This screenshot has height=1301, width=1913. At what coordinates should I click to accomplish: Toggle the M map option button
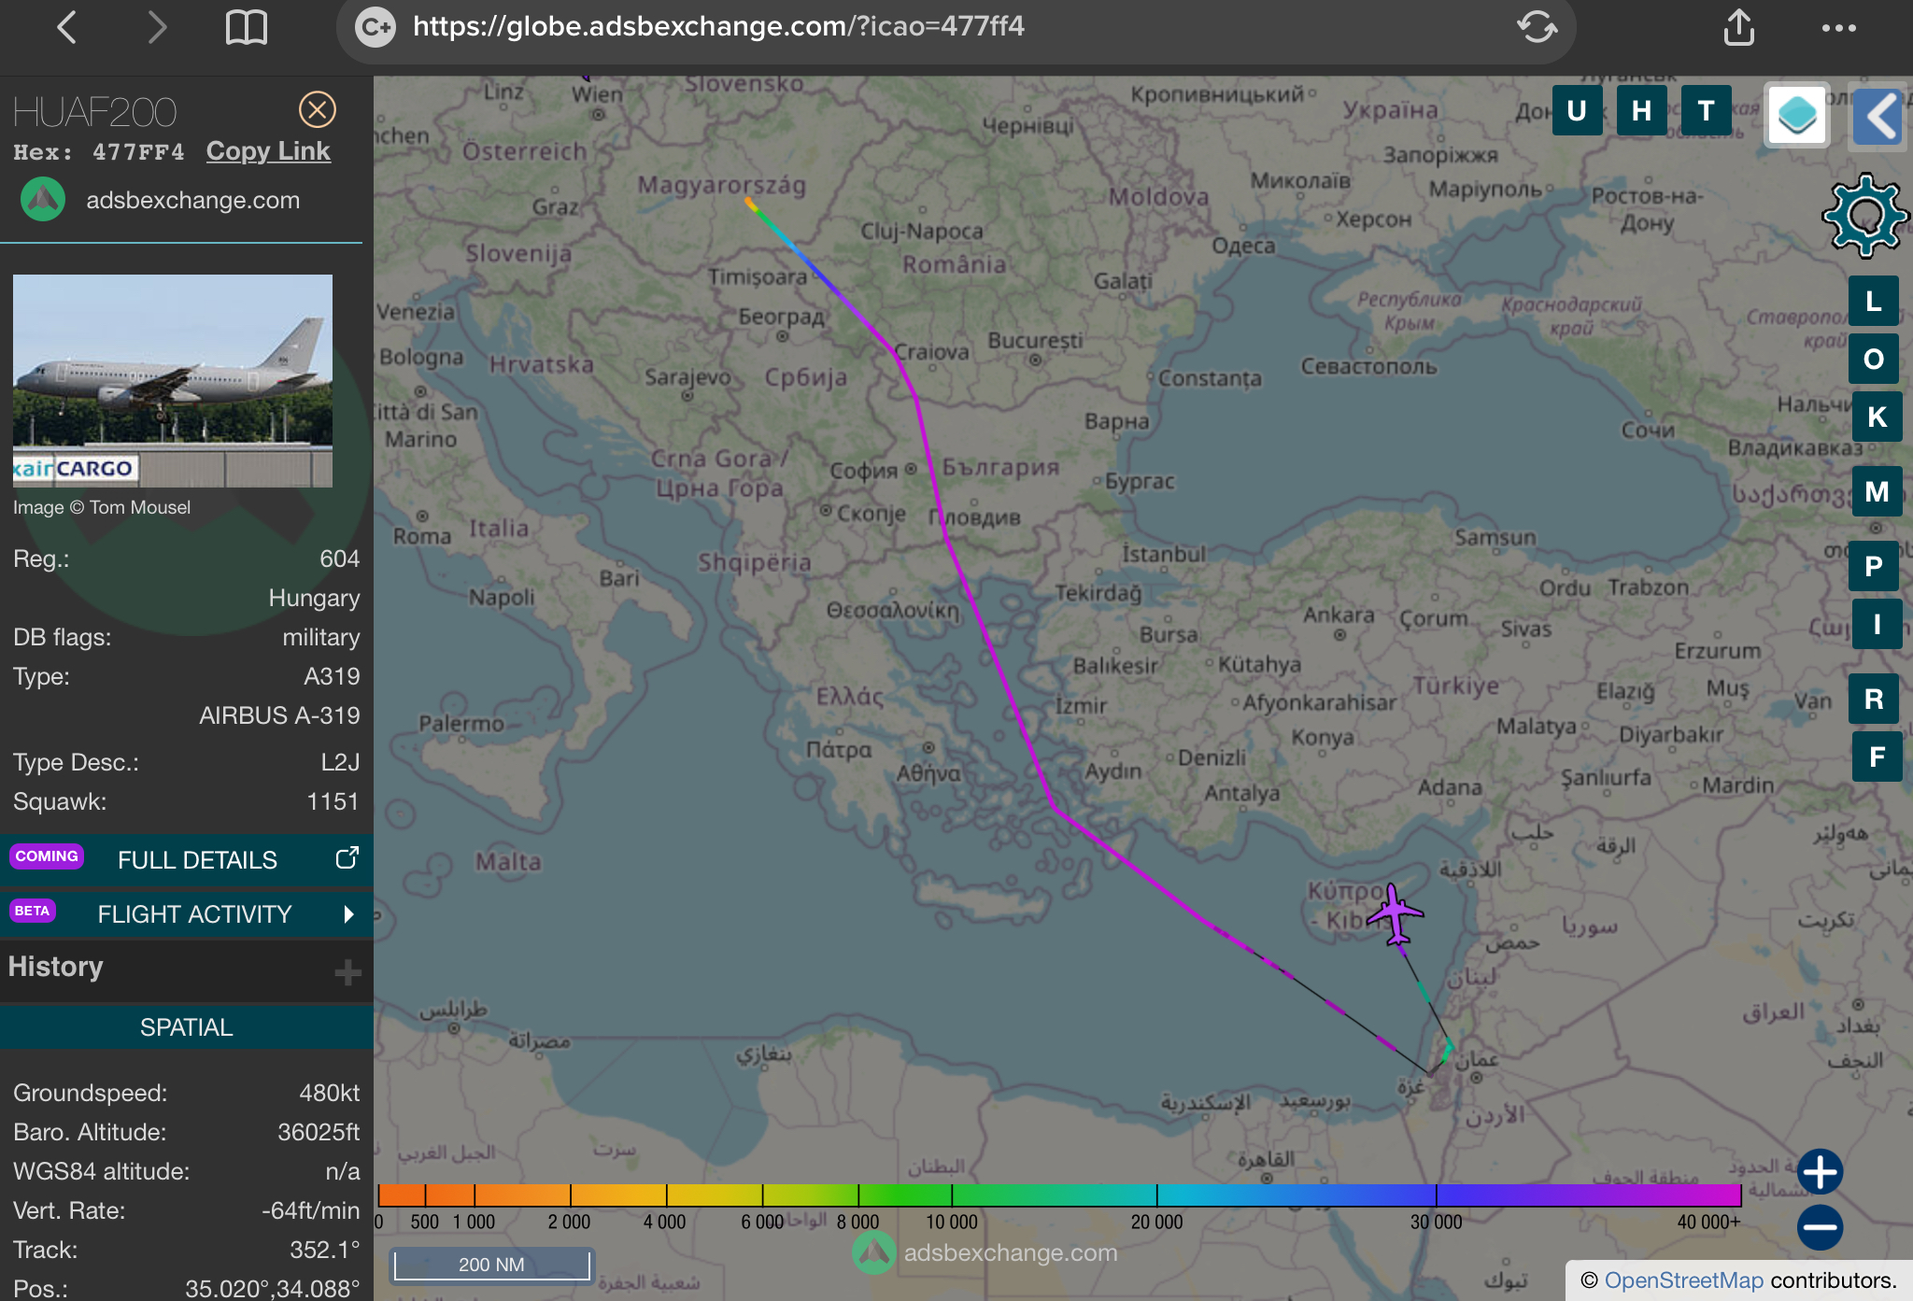(x=1877, y=491)
